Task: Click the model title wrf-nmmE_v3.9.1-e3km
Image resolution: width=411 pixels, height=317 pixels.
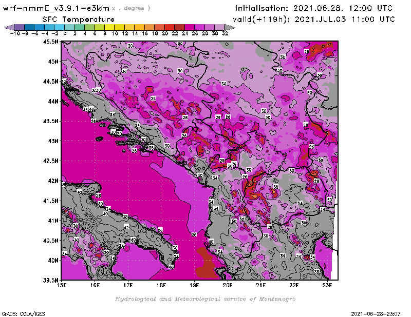Action: (56, 8)
